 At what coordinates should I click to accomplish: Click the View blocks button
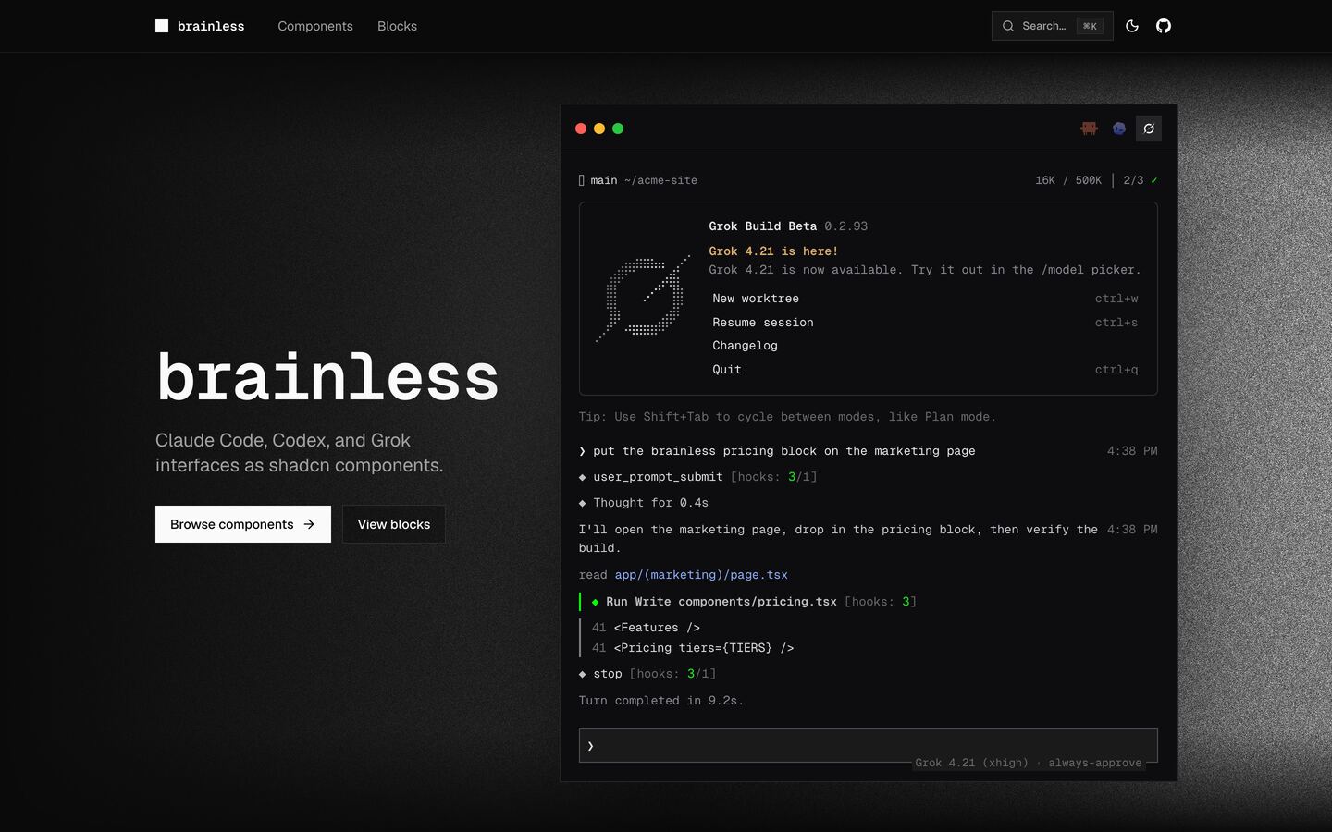[394, 524]
